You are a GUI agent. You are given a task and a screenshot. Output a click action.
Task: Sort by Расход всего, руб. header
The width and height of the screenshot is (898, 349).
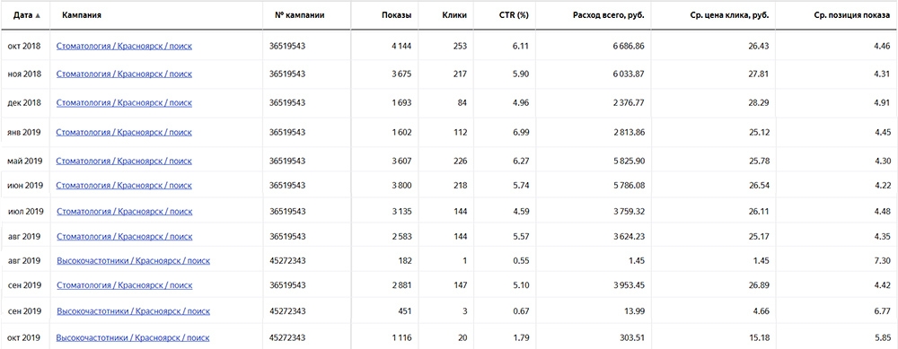point(608,15)
